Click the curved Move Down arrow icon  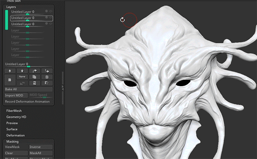click(x=47, y=71)
